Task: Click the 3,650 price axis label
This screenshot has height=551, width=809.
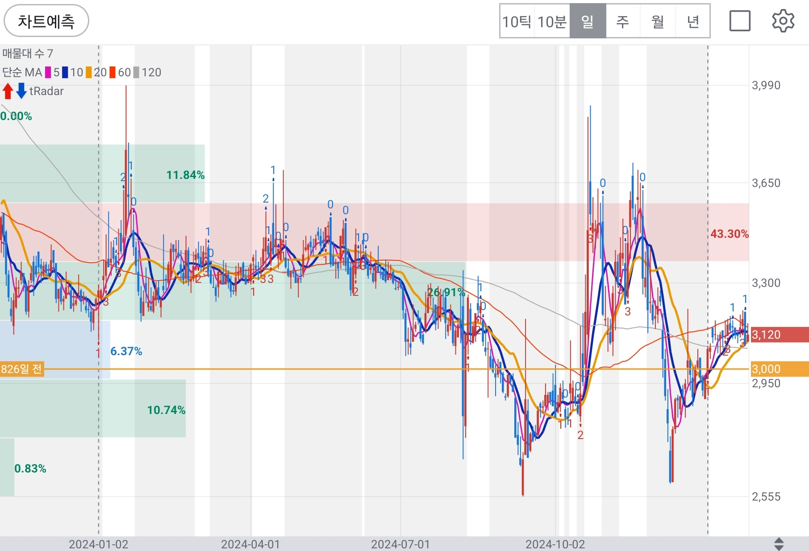Action: [x=766, y=183]
